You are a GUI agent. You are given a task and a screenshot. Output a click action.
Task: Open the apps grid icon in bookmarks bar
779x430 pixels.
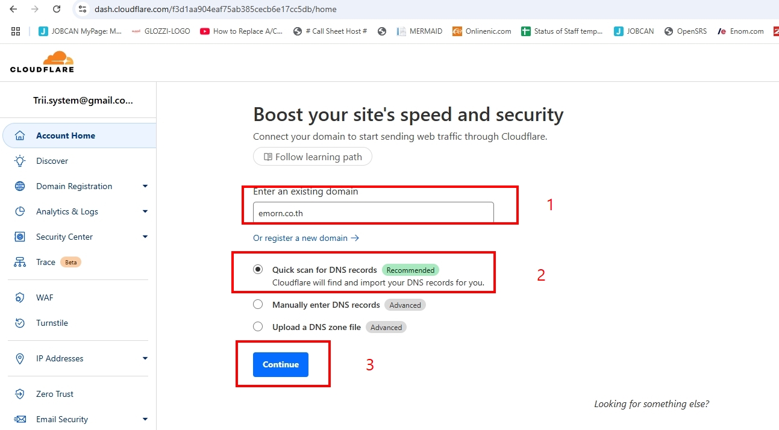(16, 31)
